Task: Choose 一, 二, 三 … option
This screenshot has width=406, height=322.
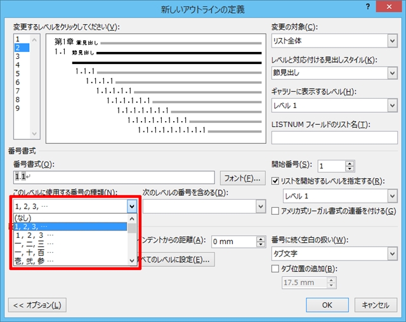Action: click(70, 244)
